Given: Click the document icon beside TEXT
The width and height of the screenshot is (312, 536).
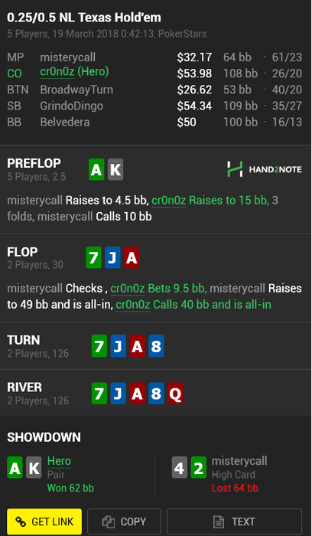Looking at the screenshot, I should [218, 522].
